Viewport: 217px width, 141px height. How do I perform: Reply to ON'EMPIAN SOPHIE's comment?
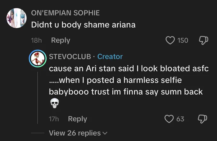coord(61,40)
